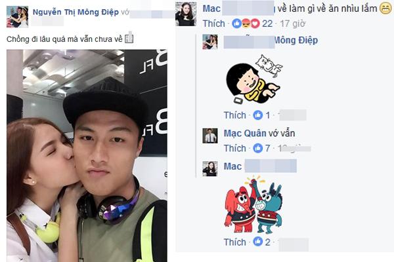
Task: Click the girl with cat sticker
Action: click(x=254, y=79)
